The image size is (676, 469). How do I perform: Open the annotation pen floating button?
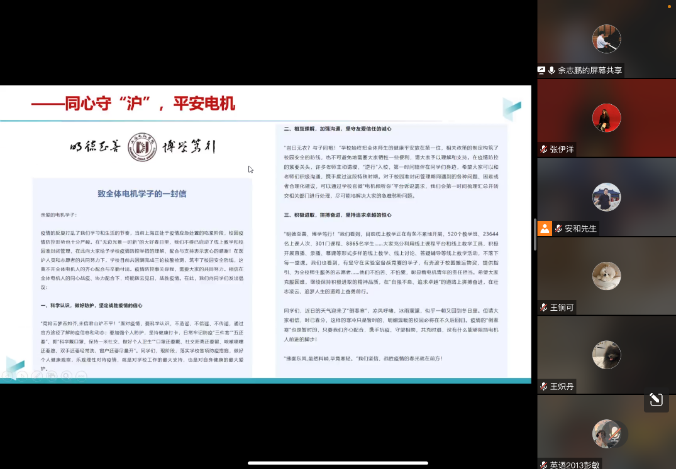pos(656,399)
